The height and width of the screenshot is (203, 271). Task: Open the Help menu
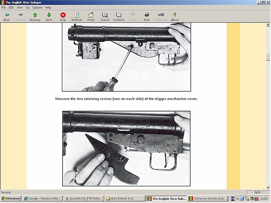tap(48, 7)
